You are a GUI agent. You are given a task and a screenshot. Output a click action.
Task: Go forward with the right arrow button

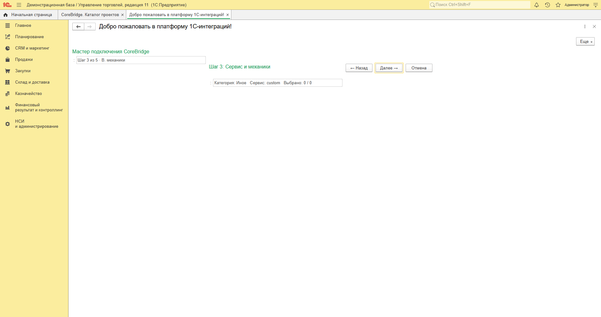tap(90, 27)
